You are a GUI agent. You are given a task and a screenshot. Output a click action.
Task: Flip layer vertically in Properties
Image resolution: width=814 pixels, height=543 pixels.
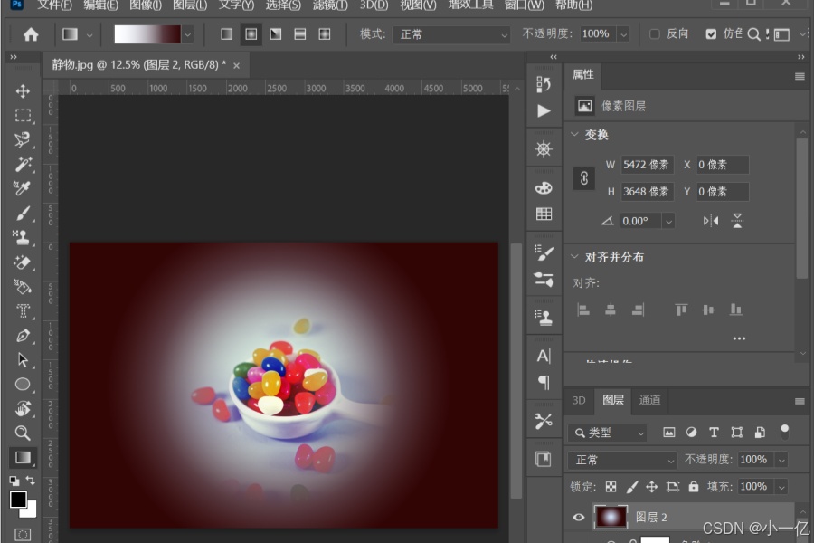pyautogui.click(x=737, y=221)
